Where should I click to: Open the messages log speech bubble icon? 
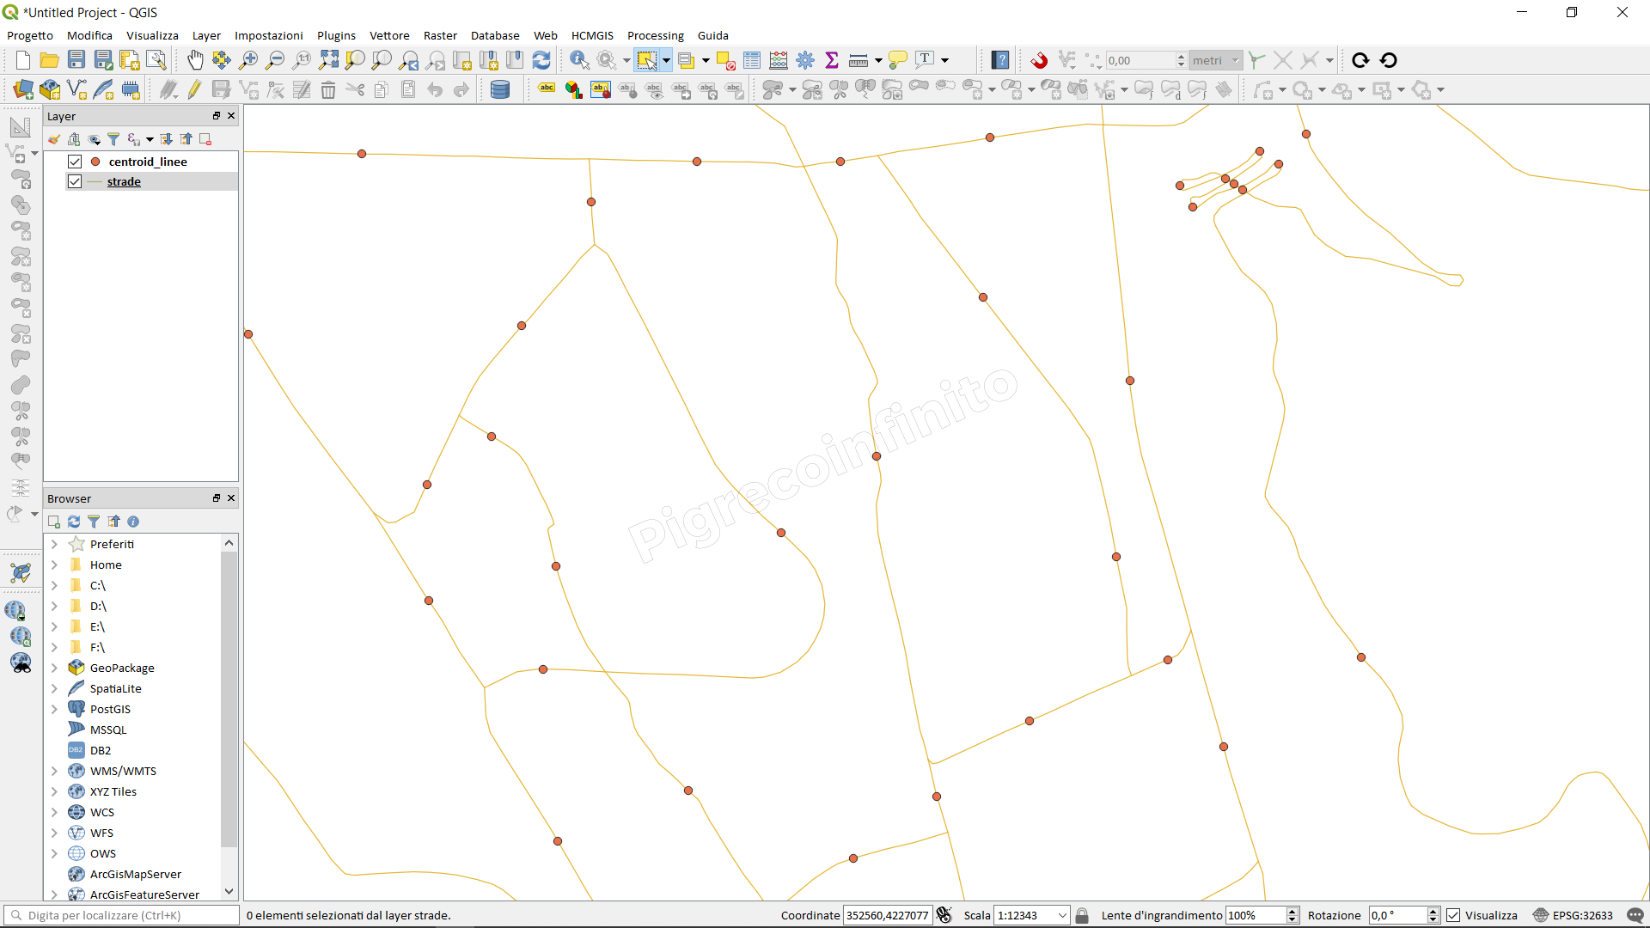(1635, 916)
